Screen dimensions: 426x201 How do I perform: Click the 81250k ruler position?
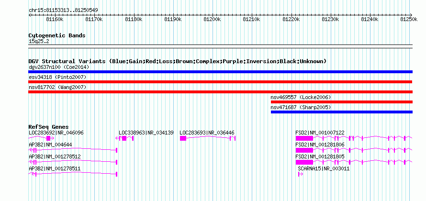pyautogui.click(x=409, y=19)
